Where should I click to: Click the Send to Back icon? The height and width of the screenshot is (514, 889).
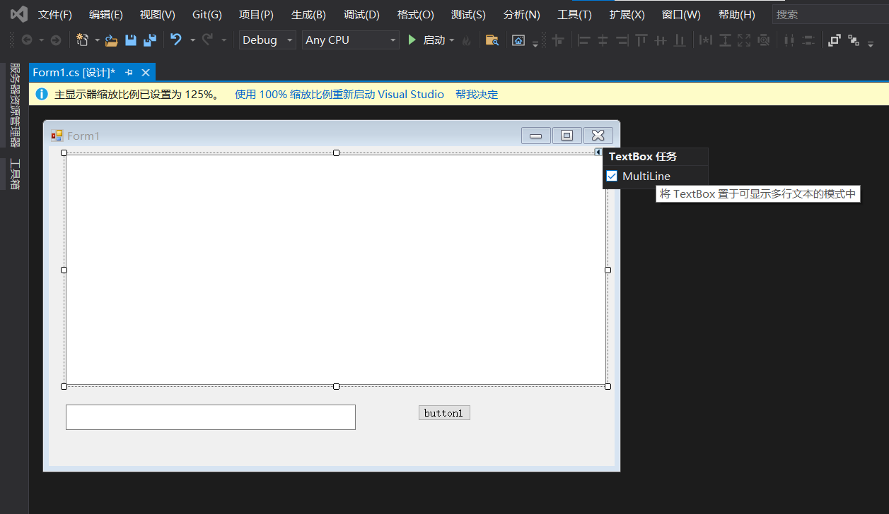tap(853, 40)
